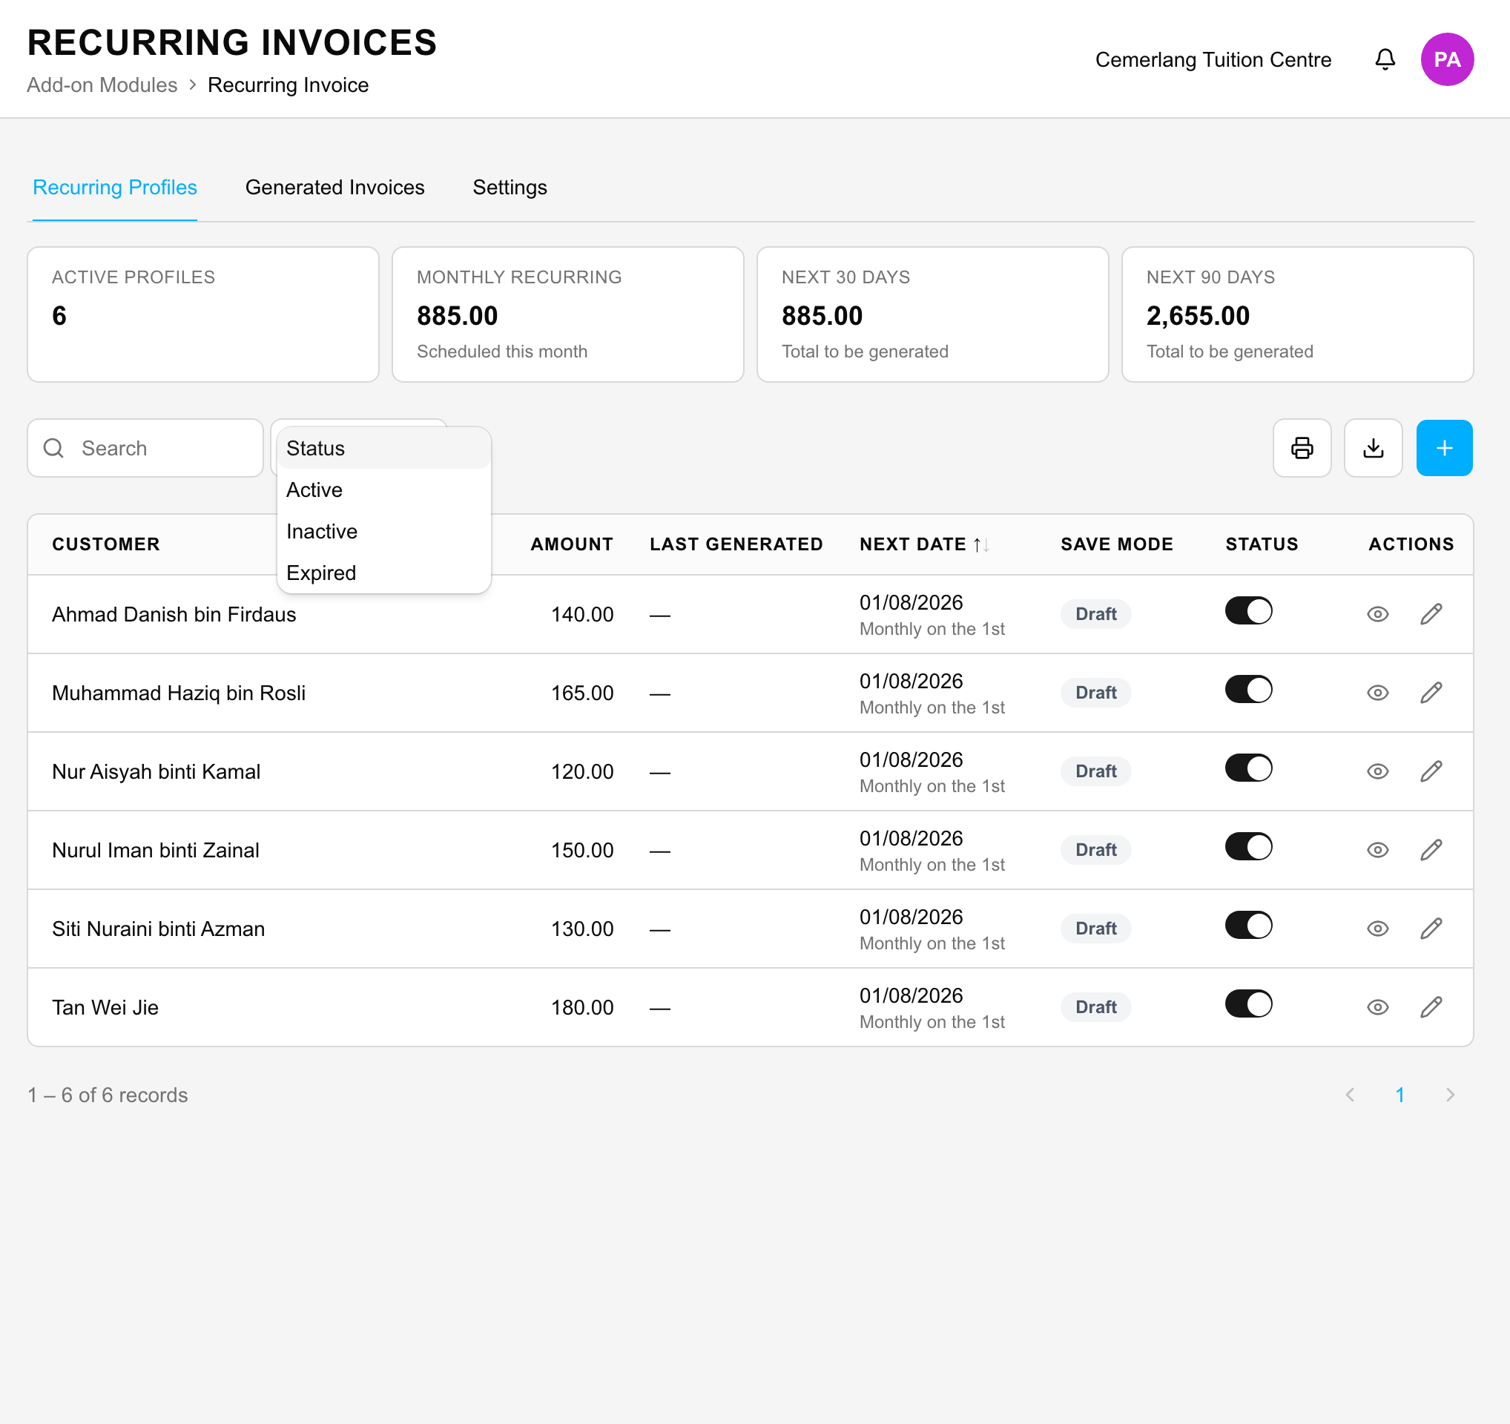Open the PA user avatar menu
The width and height of the screenshot is (1510, 1424).
pos(1447,59)
